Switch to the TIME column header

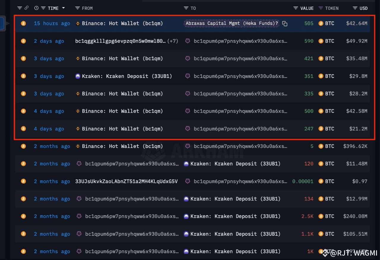point(53,8)
